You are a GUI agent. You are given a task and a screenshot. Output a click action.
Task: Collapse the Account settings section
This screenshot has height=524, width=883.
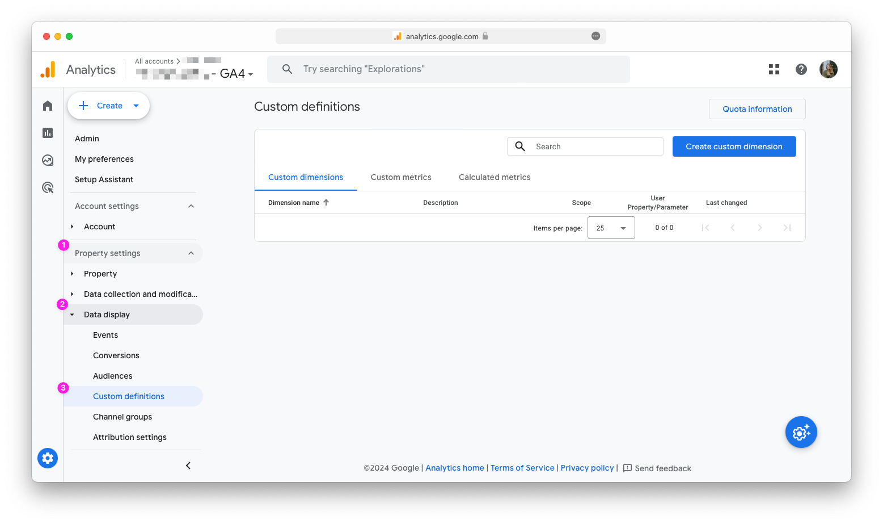pos(191,206)
